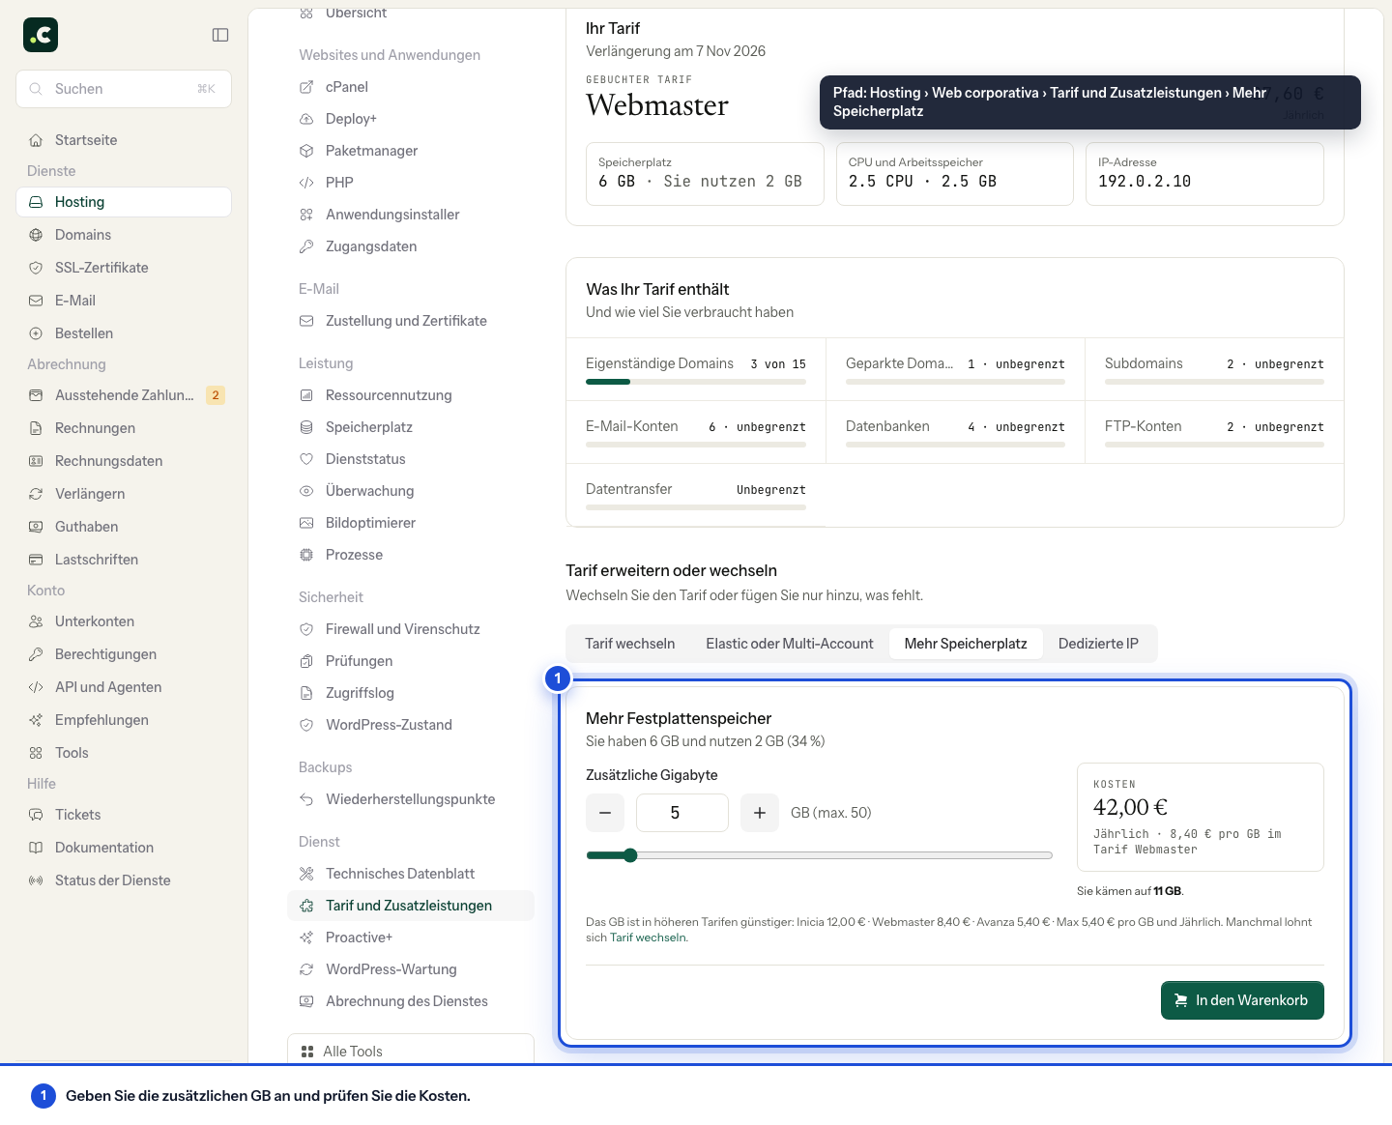
Task: Increase additional gigabytes with the plus button
Action: point(760,813)
